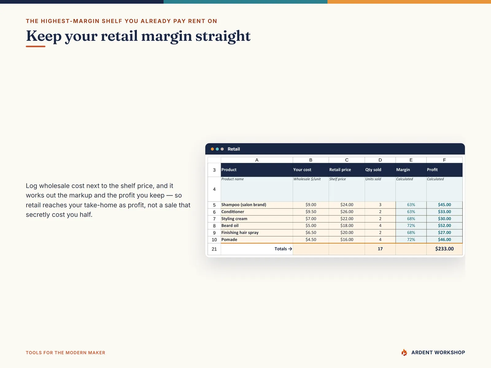Click the $5.00 cost for Beard oil
Image resolution: width=491 pixels, height=368 pixels.
click(311, 226)
